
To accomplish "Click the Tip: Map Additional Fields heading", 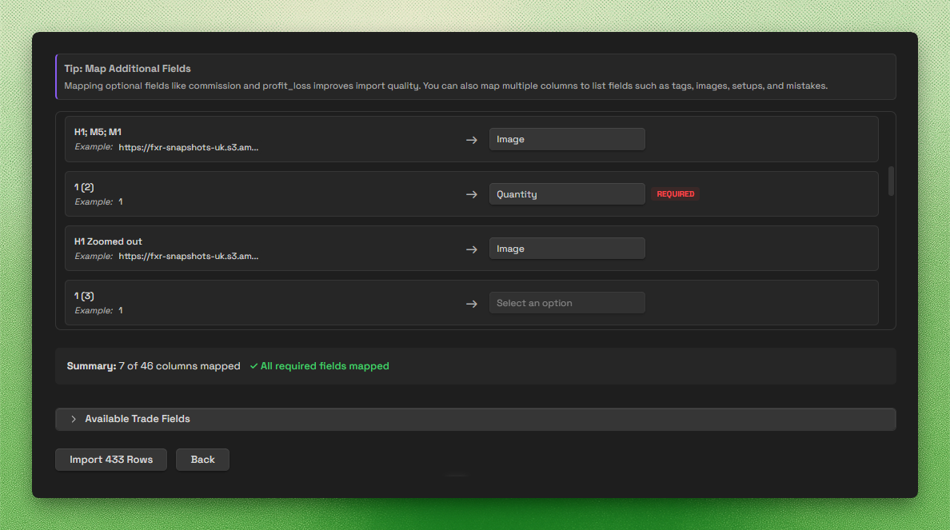I will point(127,69).
